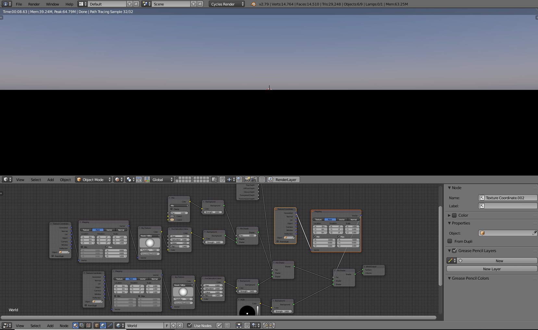The height and width of the screenshot is (330, 538).
Task: Disable the Use Nodes checkbox
Action: coord(190,325)
